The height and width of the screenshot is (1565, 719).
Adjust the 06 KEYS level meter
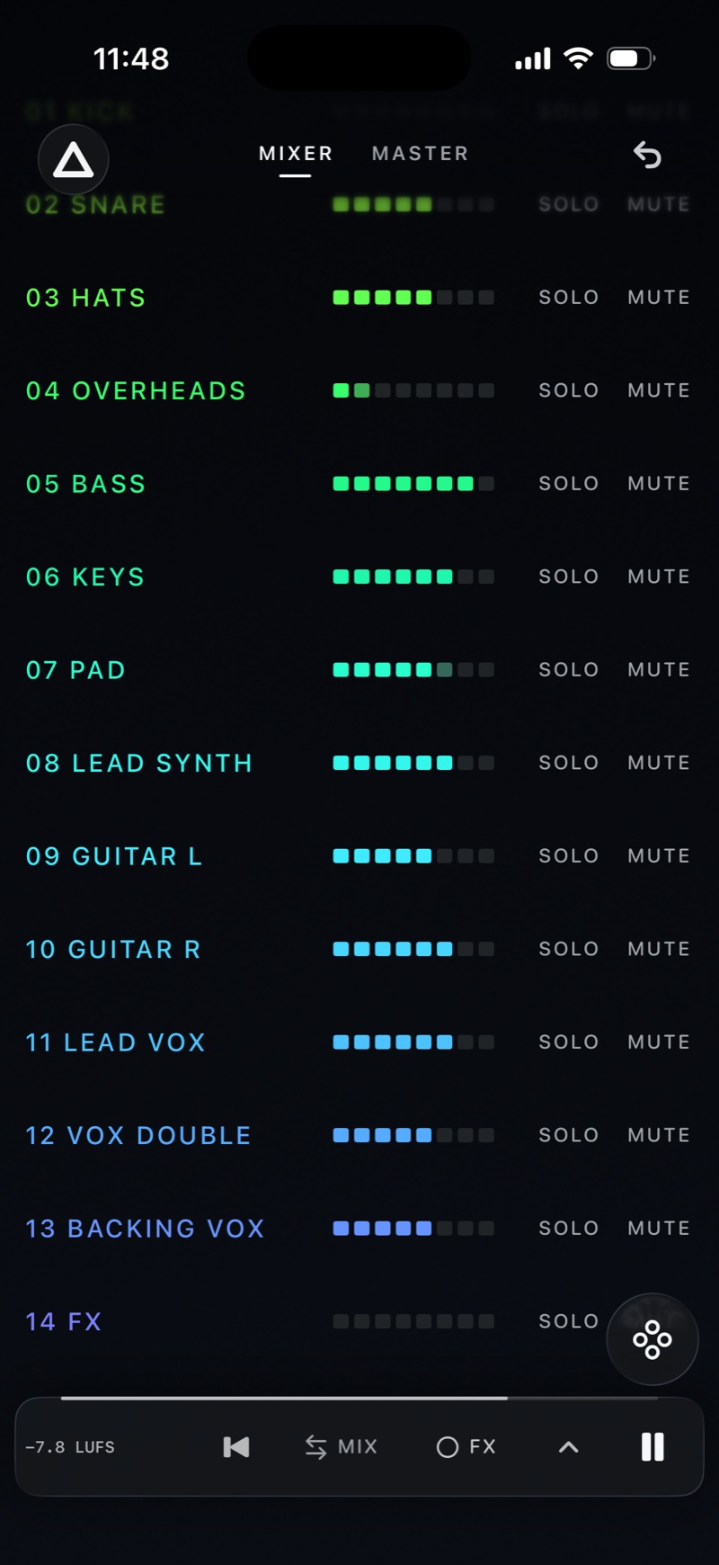(413, 577)
